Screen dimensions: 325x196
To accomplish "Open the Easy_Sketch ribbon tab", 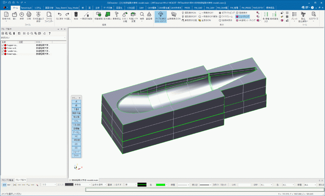I will [x=61, y=7].
